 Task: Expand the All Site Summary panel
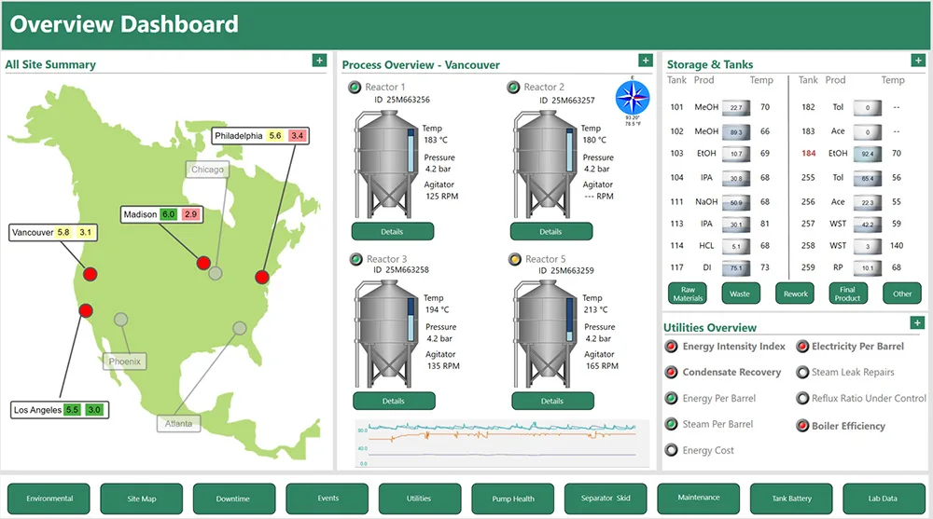[319, 61]
